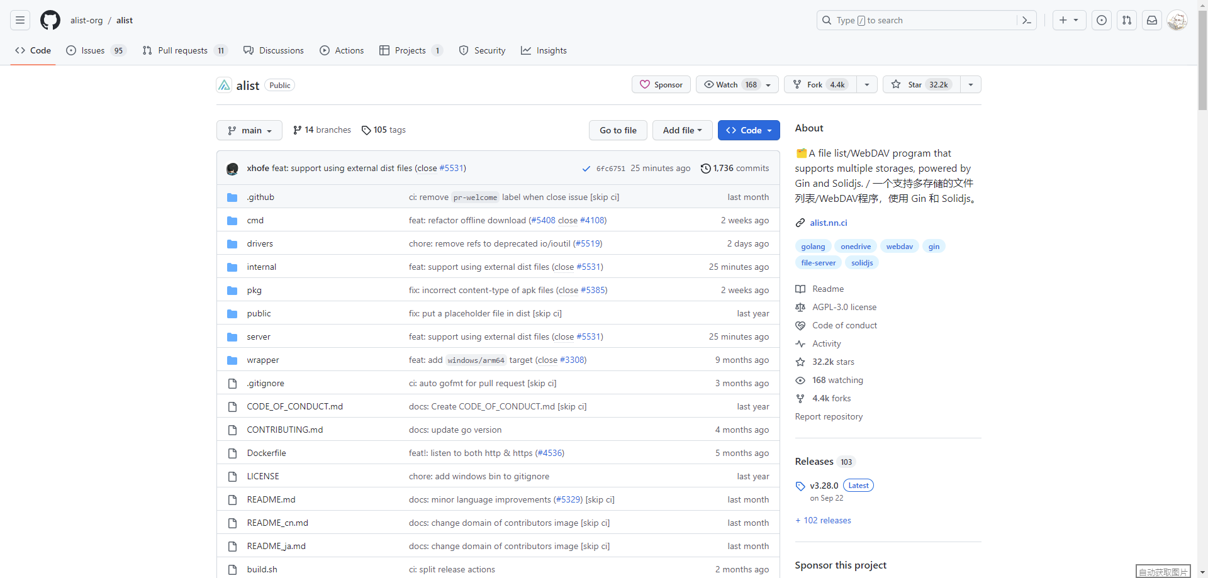Open the star lists dropdown arrow
The height and width of the screenshot is (578, 1208).
(x=971, y=84)
